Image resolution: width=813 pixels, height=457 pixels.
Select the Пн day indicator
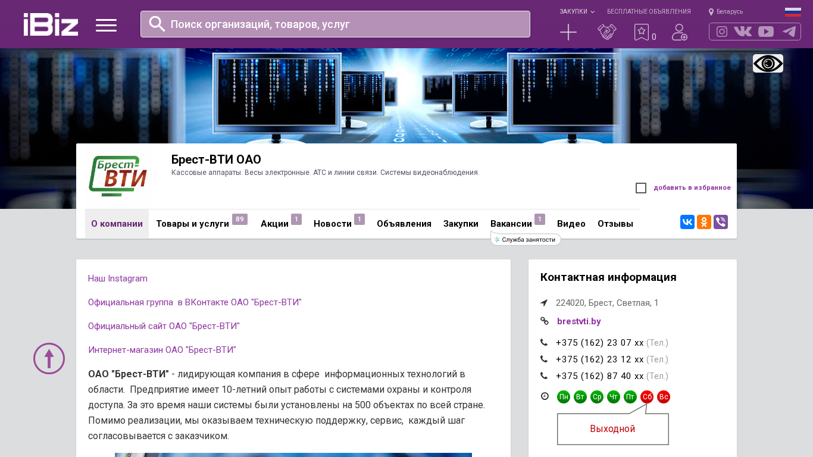point(564,397)
